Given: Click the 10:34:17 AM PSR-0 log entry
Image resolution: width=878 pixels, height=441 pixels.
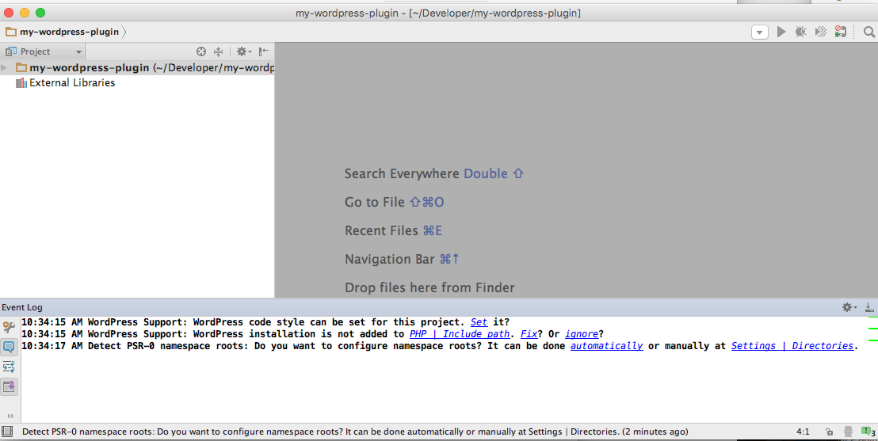Looking at the screenshot, I should coord(439,346).
